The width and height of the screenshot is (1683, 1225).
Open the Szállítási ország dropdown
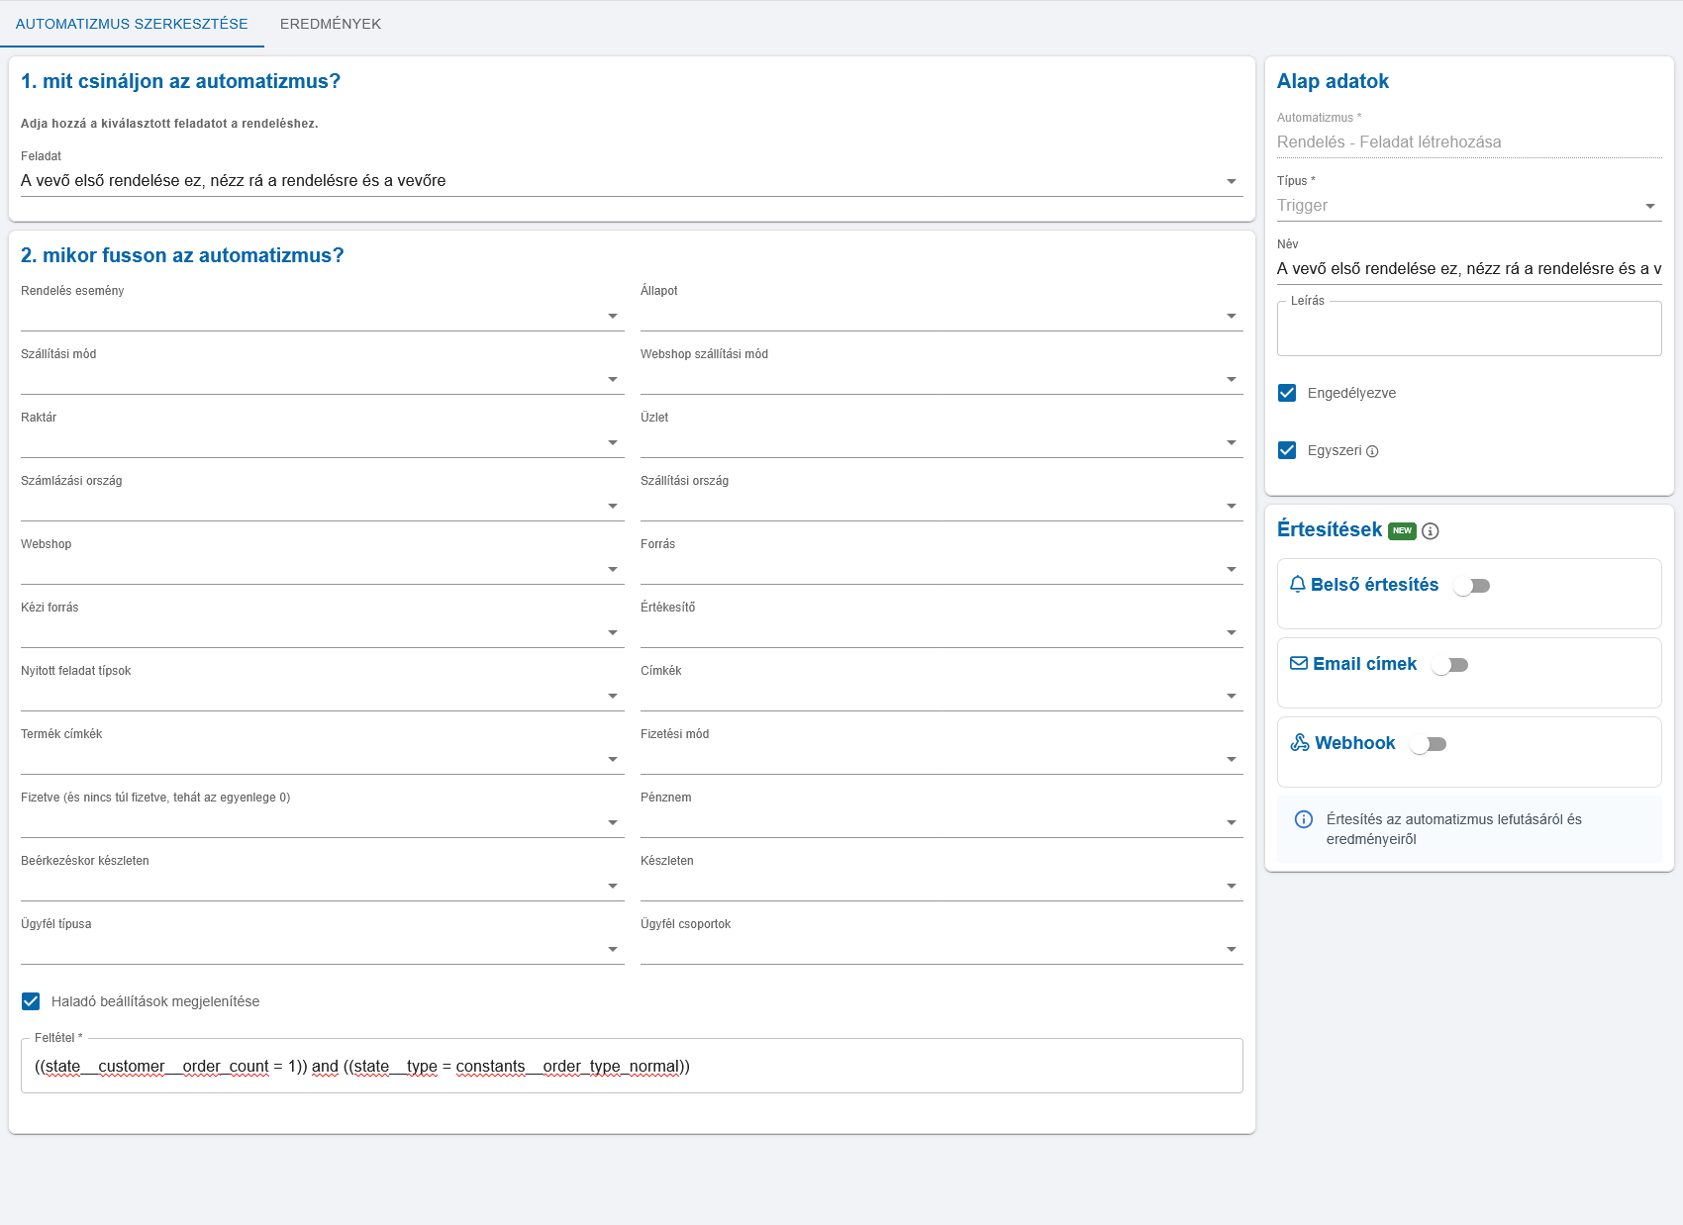pyautogui.click(x=941, y=506)
